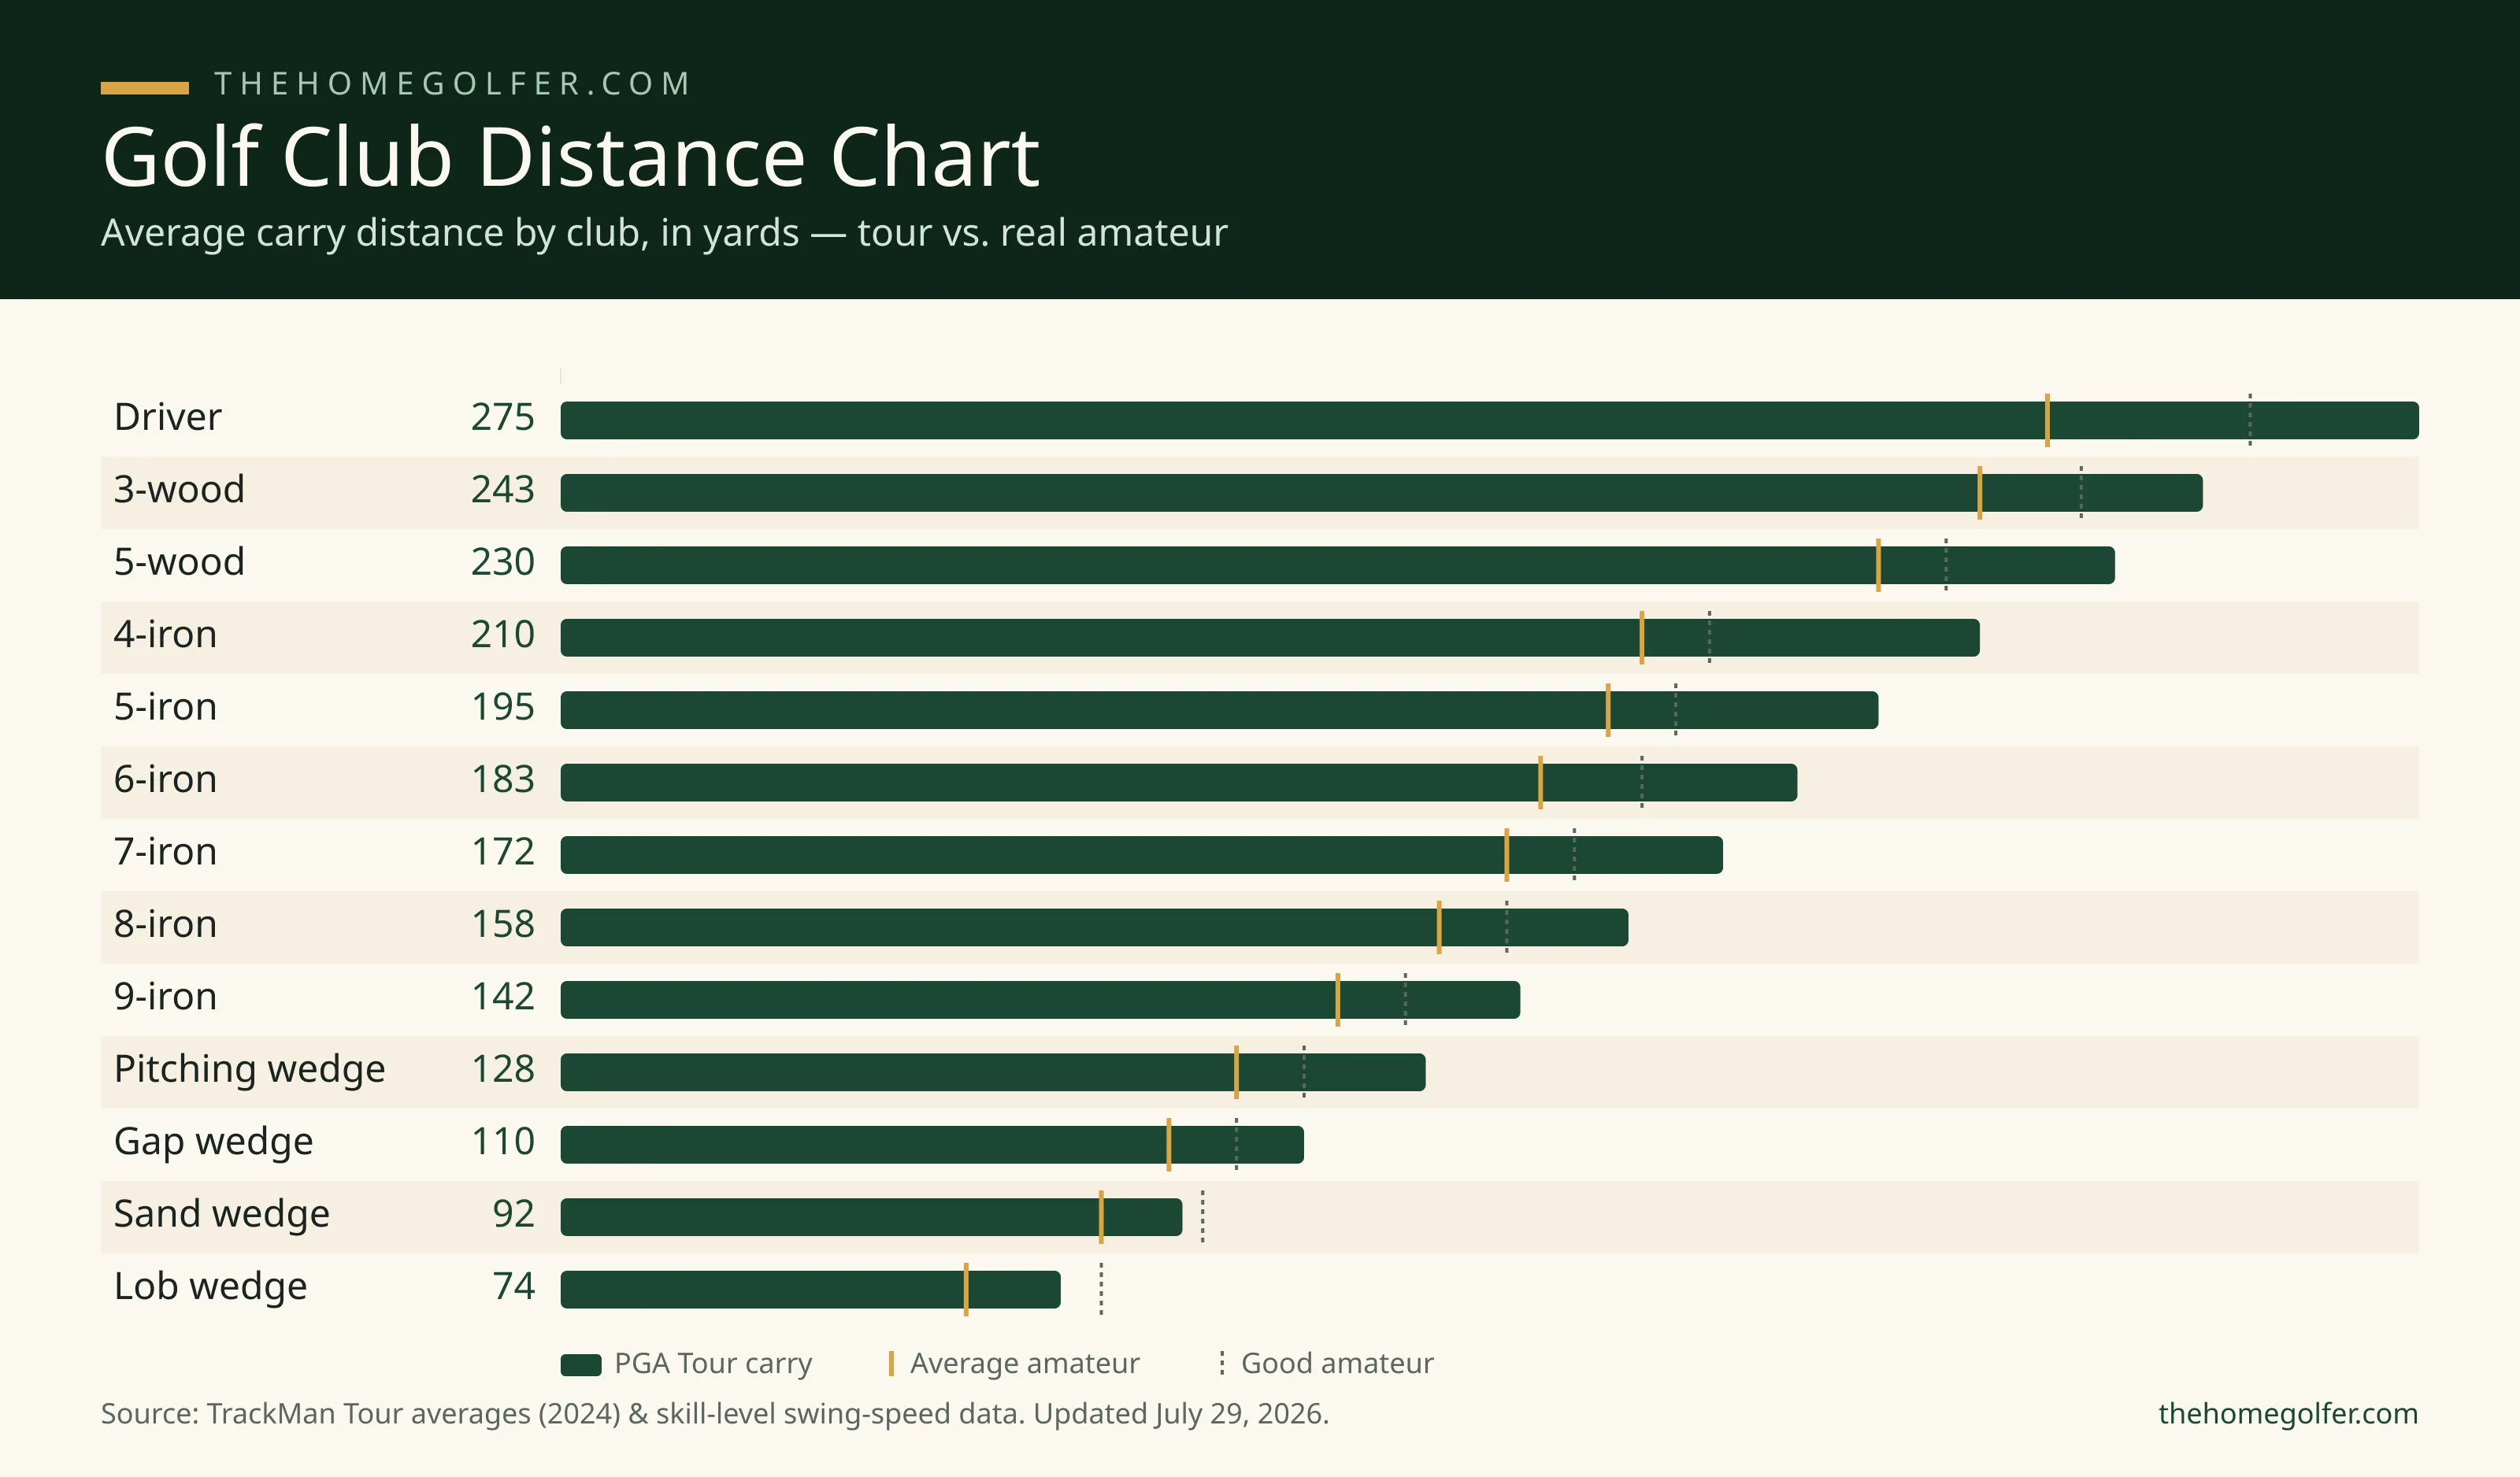Click the 4-iron value 210

click(503, 634)
